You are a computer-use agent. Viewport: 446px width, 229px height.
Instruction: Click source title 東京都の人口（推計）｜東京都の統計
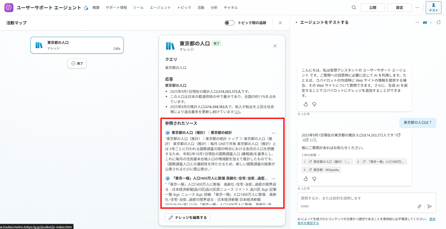pyautogui.click(x=202, y=133)
